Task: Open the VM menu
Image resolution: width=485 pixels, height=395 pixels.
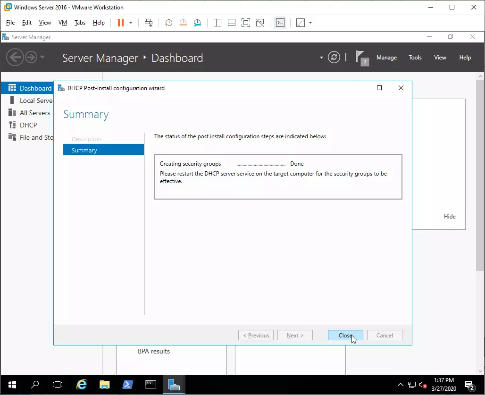Action: (63, 23)
